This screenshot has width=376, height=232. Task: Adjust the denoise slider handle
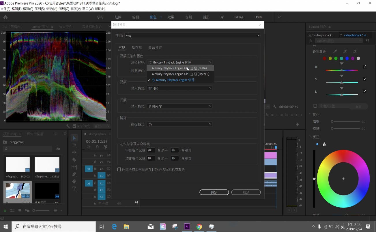(x=332, y=121)
